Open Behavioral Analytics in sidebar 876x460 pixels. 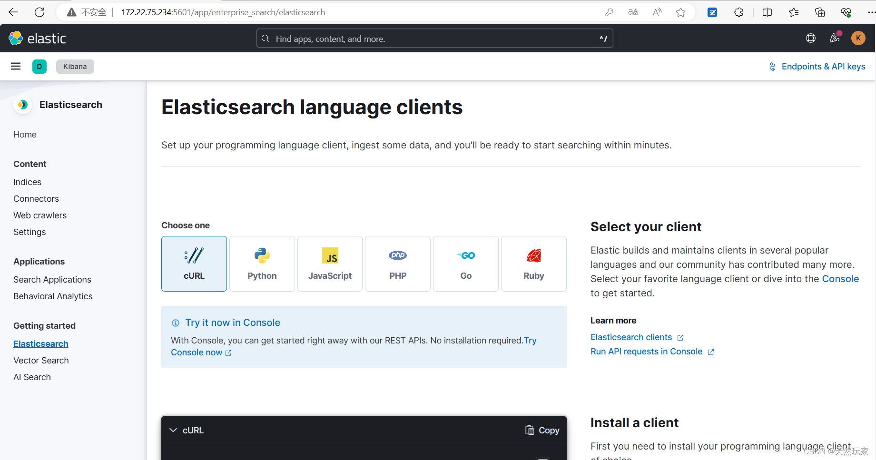coord(53,296)
